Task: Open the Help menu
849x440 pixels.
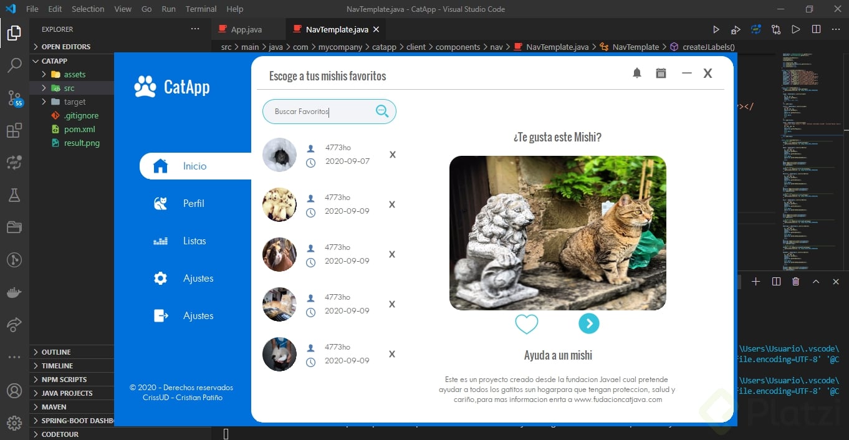Action: [235, 9]
